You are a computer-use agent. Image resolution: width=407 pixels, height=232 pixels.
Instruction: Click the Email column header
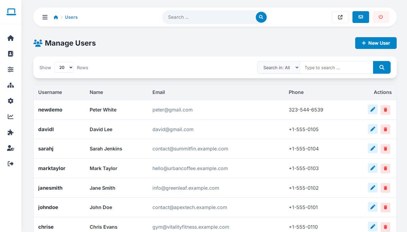159,92
